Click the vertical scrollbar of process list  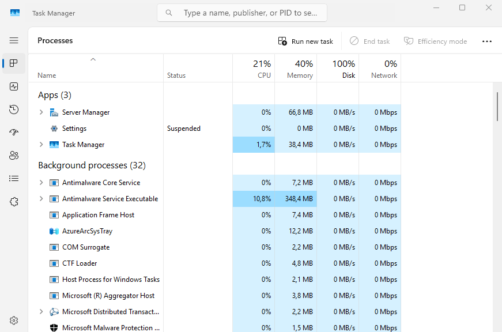pos(497,107)
